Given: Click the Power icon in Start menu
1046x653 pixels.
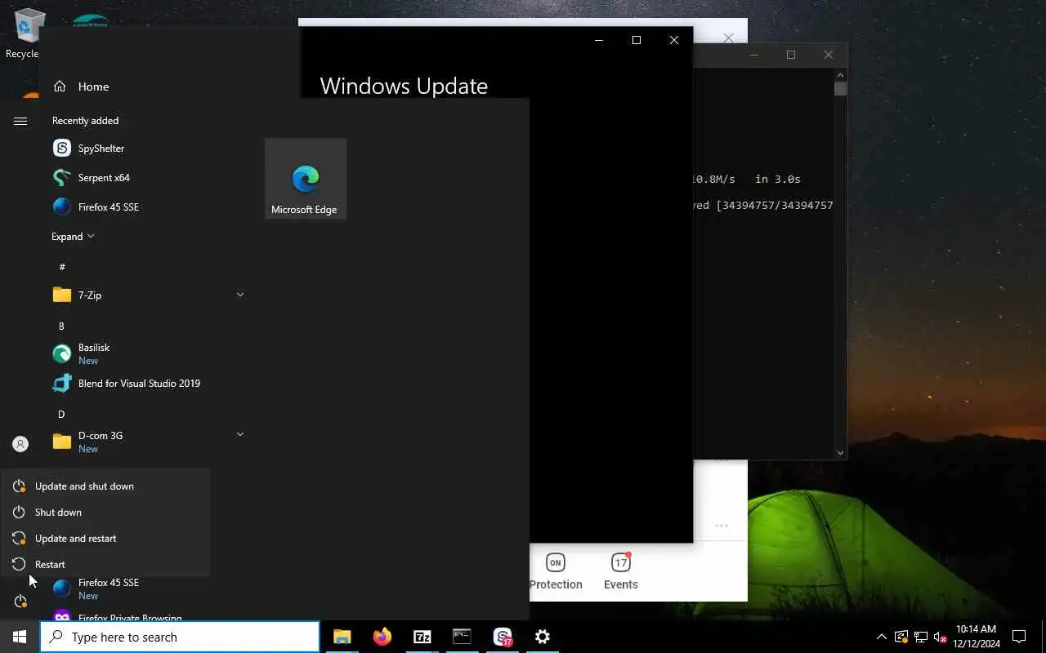Looking at the screenshot, I should pos(20,602).
